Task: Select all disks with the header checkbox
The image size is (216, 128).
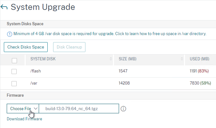Action: coord(14,61)
